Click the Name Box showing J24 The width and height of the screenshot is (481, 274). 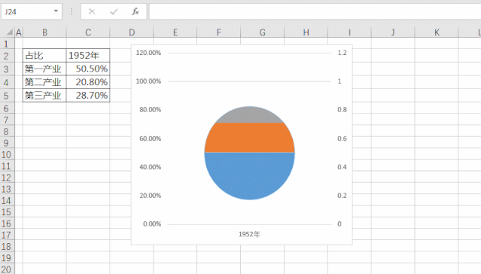click(32, 11)
